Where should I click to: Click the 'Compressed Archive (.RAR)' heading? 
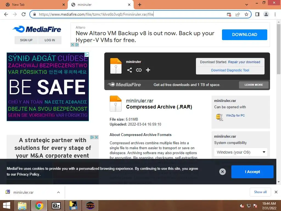[x=159, y=107]
